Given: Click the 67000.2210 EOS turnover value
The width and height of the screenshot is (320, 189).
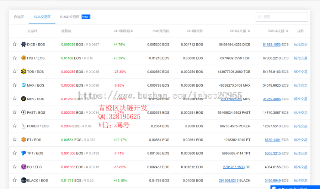Looking at the screenshot, I should (276, 58).
